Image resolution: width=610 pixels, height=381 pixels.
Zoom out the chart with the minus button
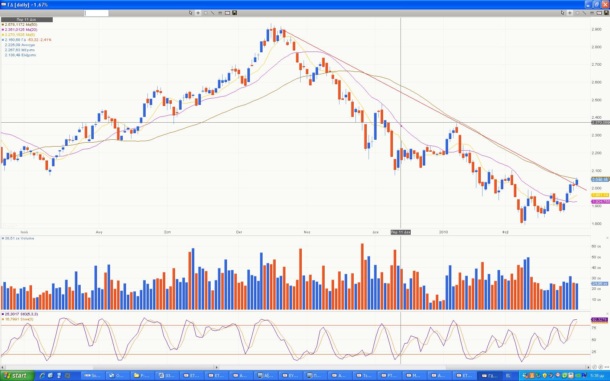click(x=594, y=367)
